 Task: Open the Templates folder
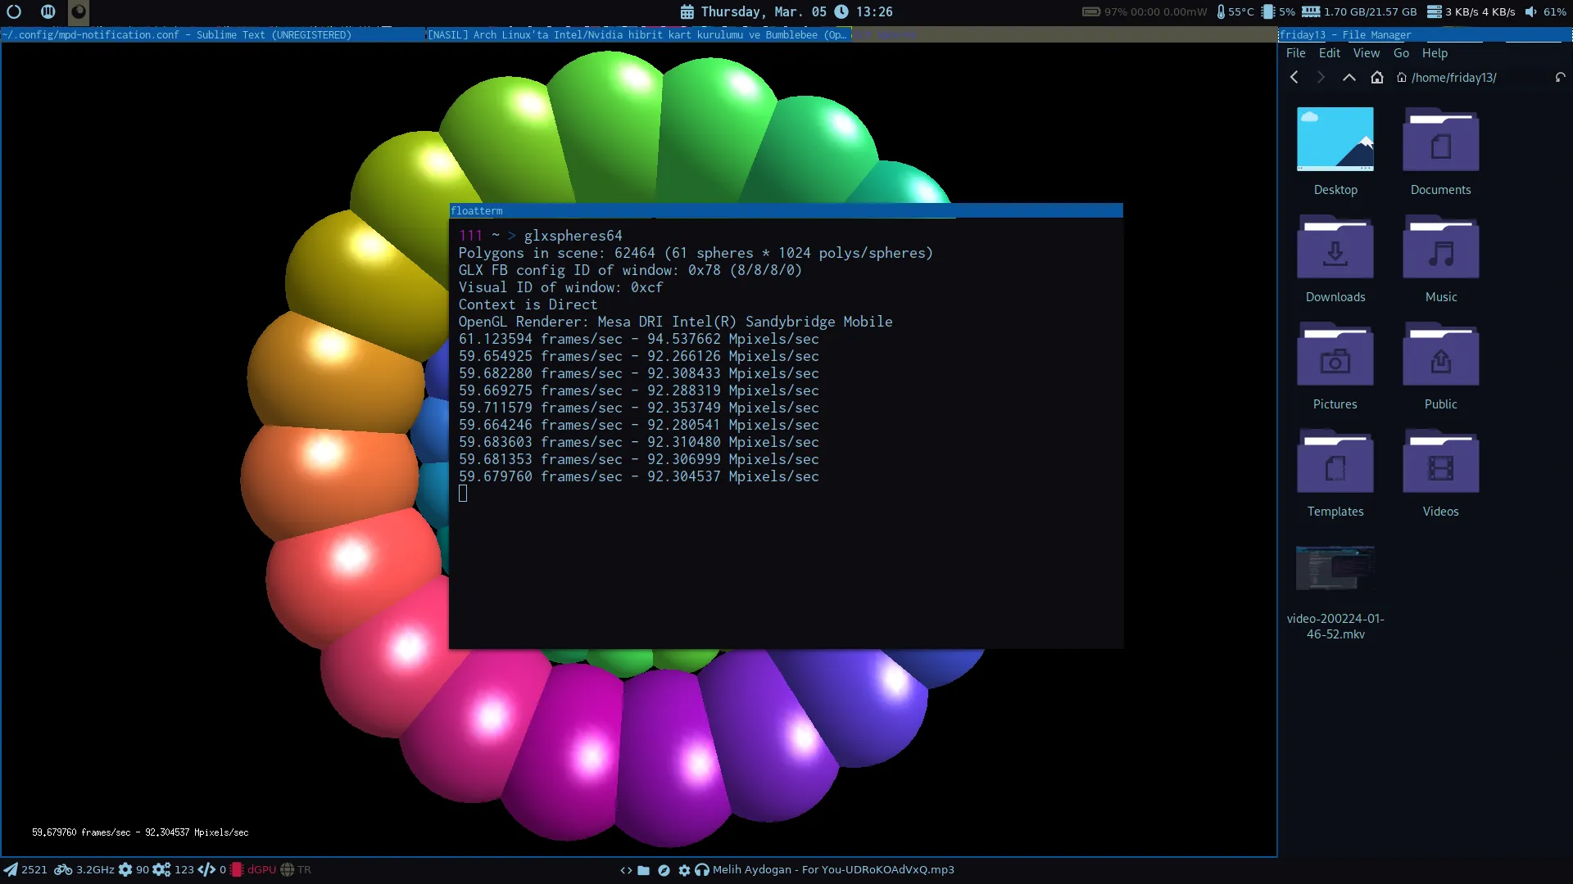[1335, 473]
